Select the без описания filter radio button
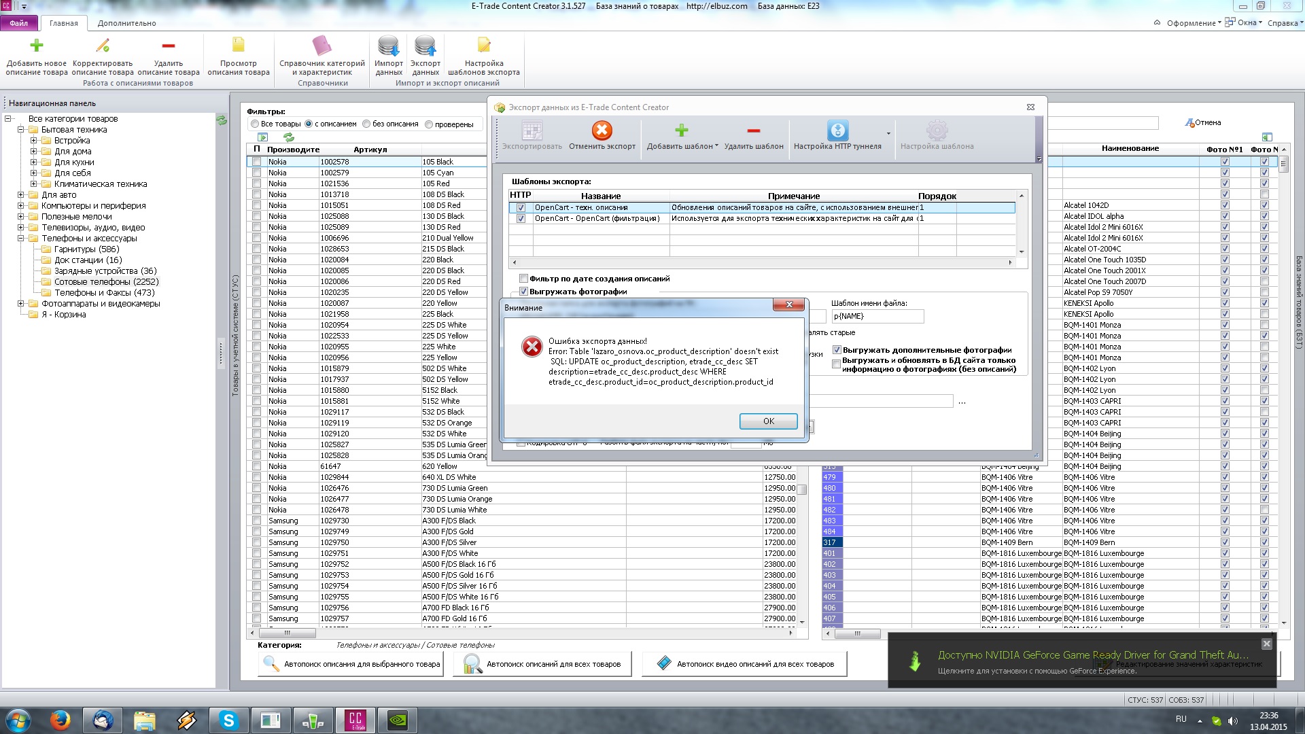 366,124
